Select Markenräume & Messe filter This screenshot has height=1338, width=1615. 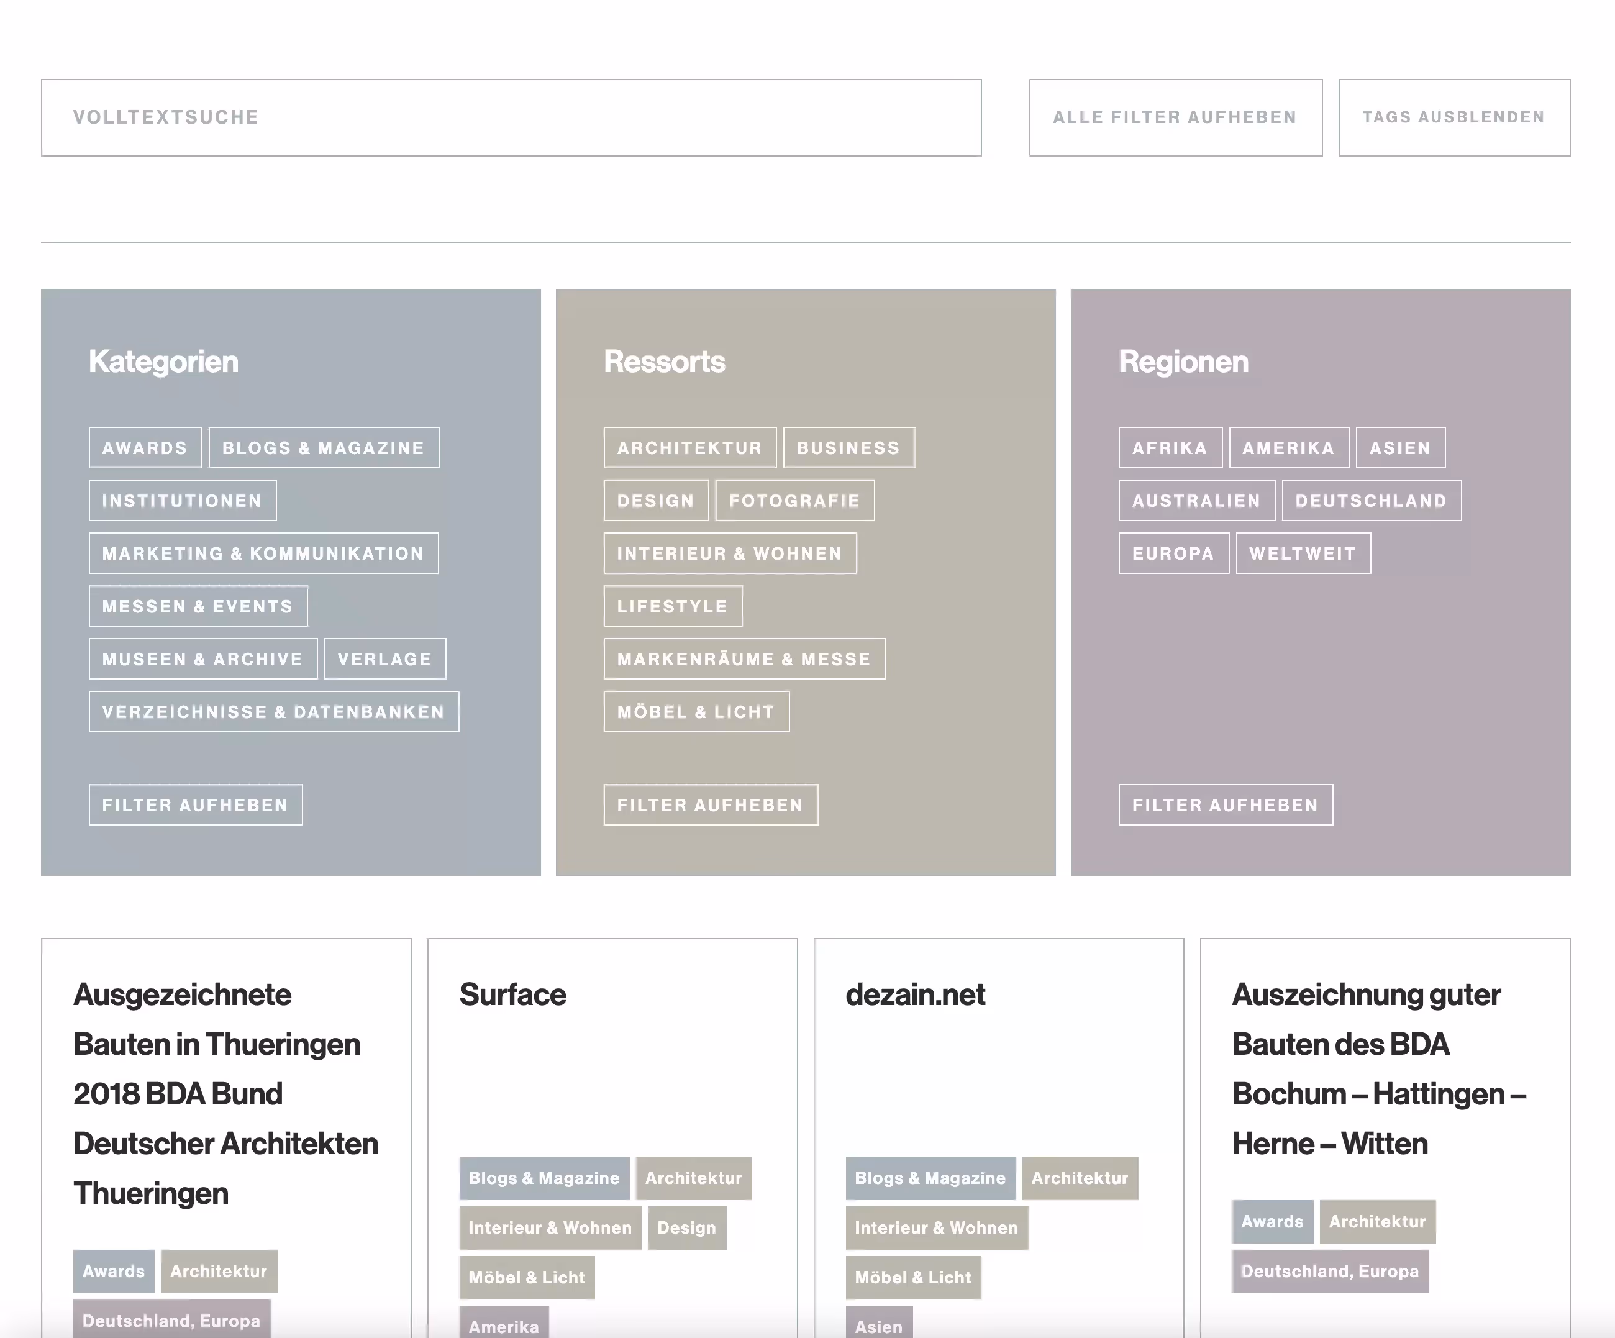744,659
